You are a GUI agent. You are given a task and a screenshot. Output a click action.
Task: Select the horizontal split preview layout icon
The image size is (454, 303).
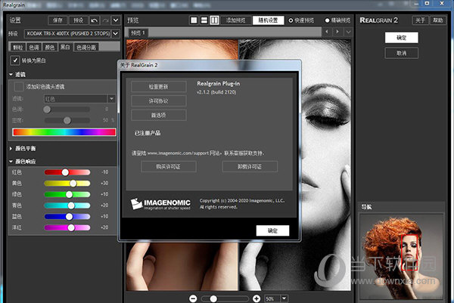[204, 20]
